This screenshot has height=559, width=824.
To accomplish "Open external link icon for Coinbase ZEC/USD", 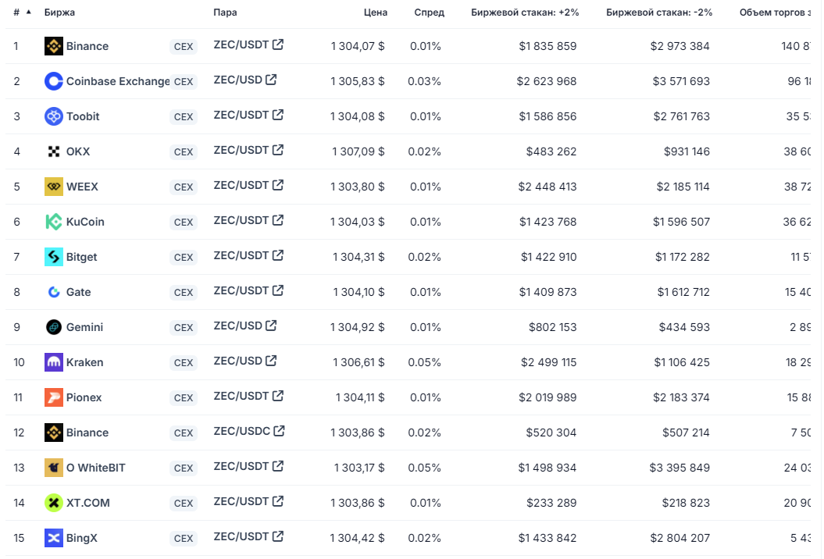I will pyautogui.click(x=271, y=80).
